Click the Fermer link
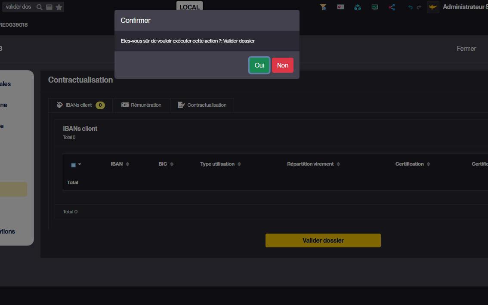This screenshot has height=305, width=488. 466,49
